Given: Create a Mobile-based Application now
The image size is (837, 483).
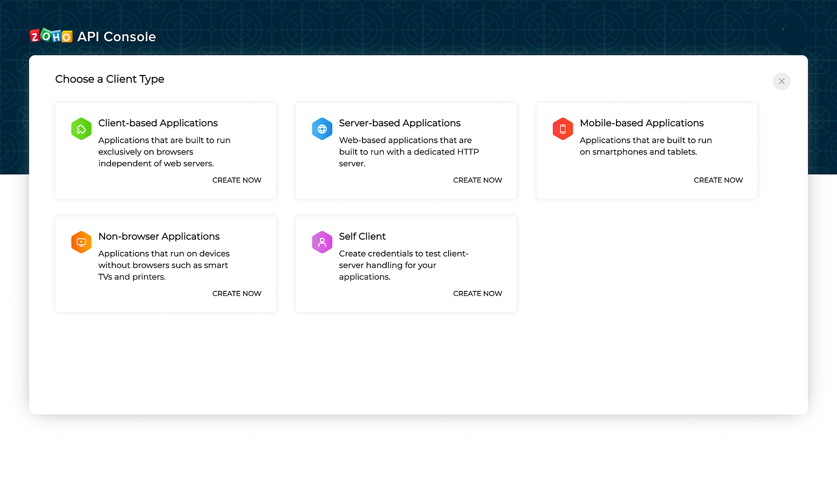Looking at the screenshot, I should (718, 180).
